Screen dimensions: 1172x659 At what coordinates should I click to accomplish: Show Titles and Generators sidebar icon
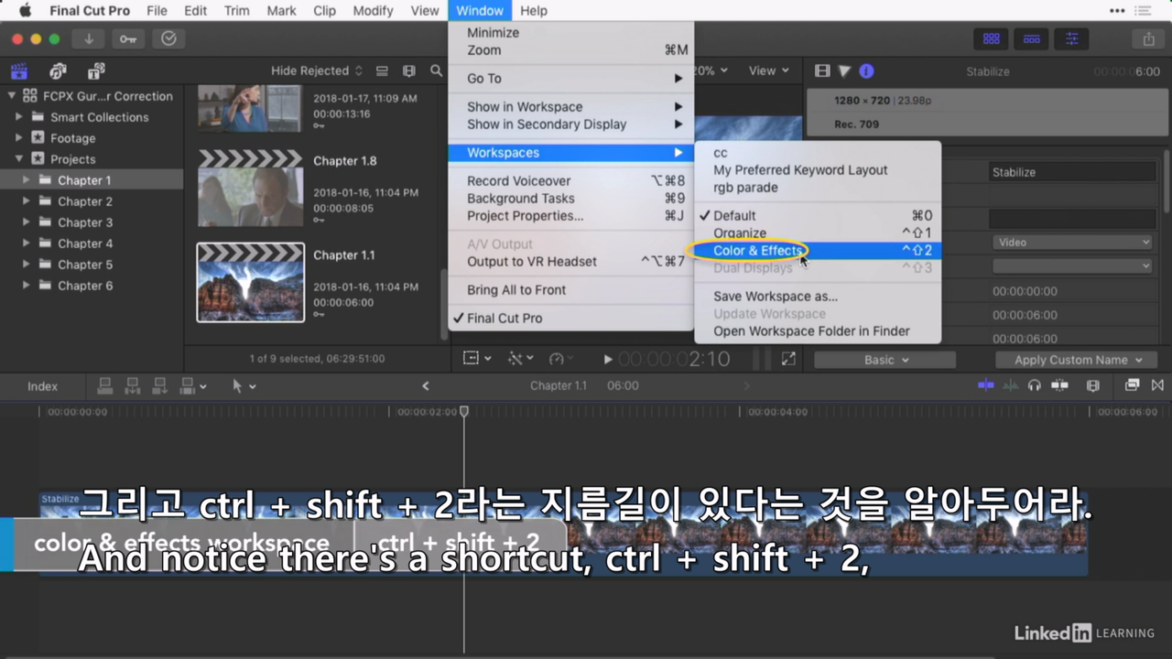(96, 70)
